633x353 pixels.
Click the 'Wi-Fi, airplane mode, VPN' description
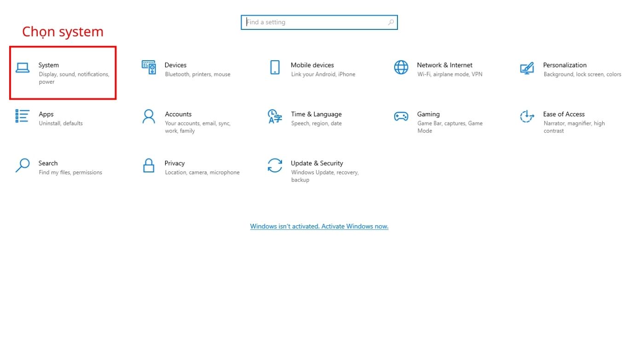(450, 74)
